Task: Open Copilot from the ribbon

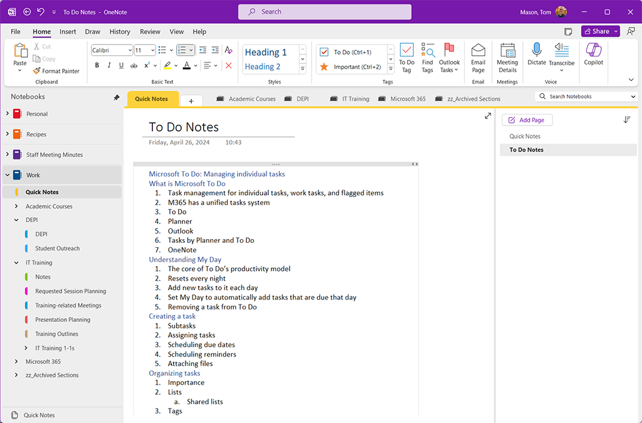Action: pyautogui.click(x=593, y=56)
